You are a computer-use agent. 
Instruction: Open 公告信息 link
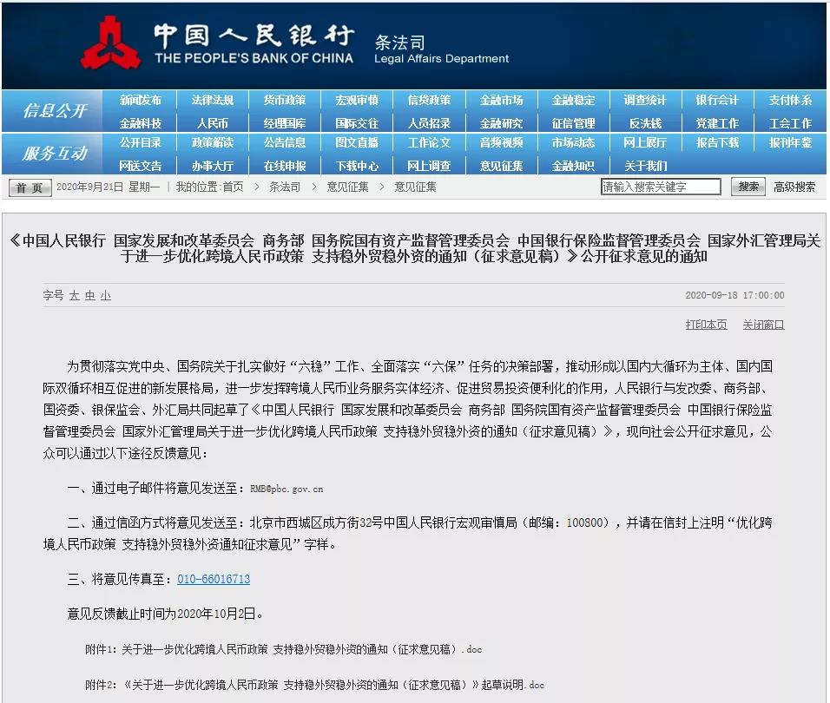285,143
